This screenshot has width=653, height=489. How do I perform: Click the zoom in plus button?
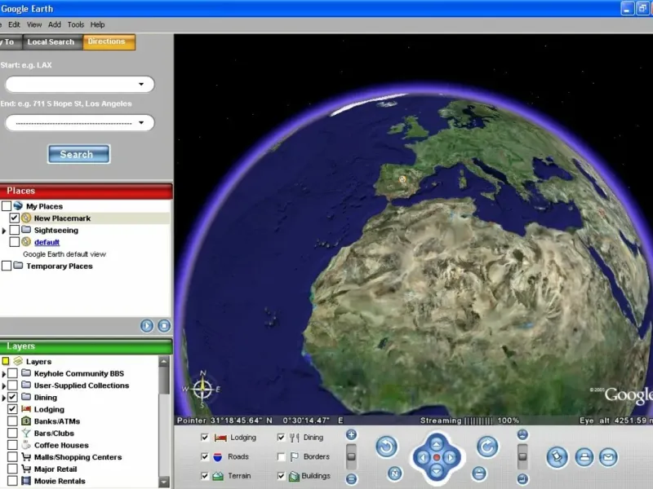pos(351,435)
